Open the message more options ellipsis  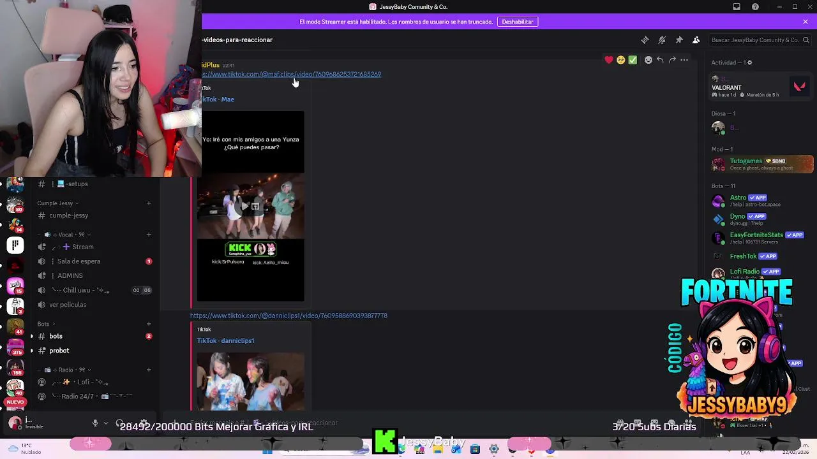[684, 60]
